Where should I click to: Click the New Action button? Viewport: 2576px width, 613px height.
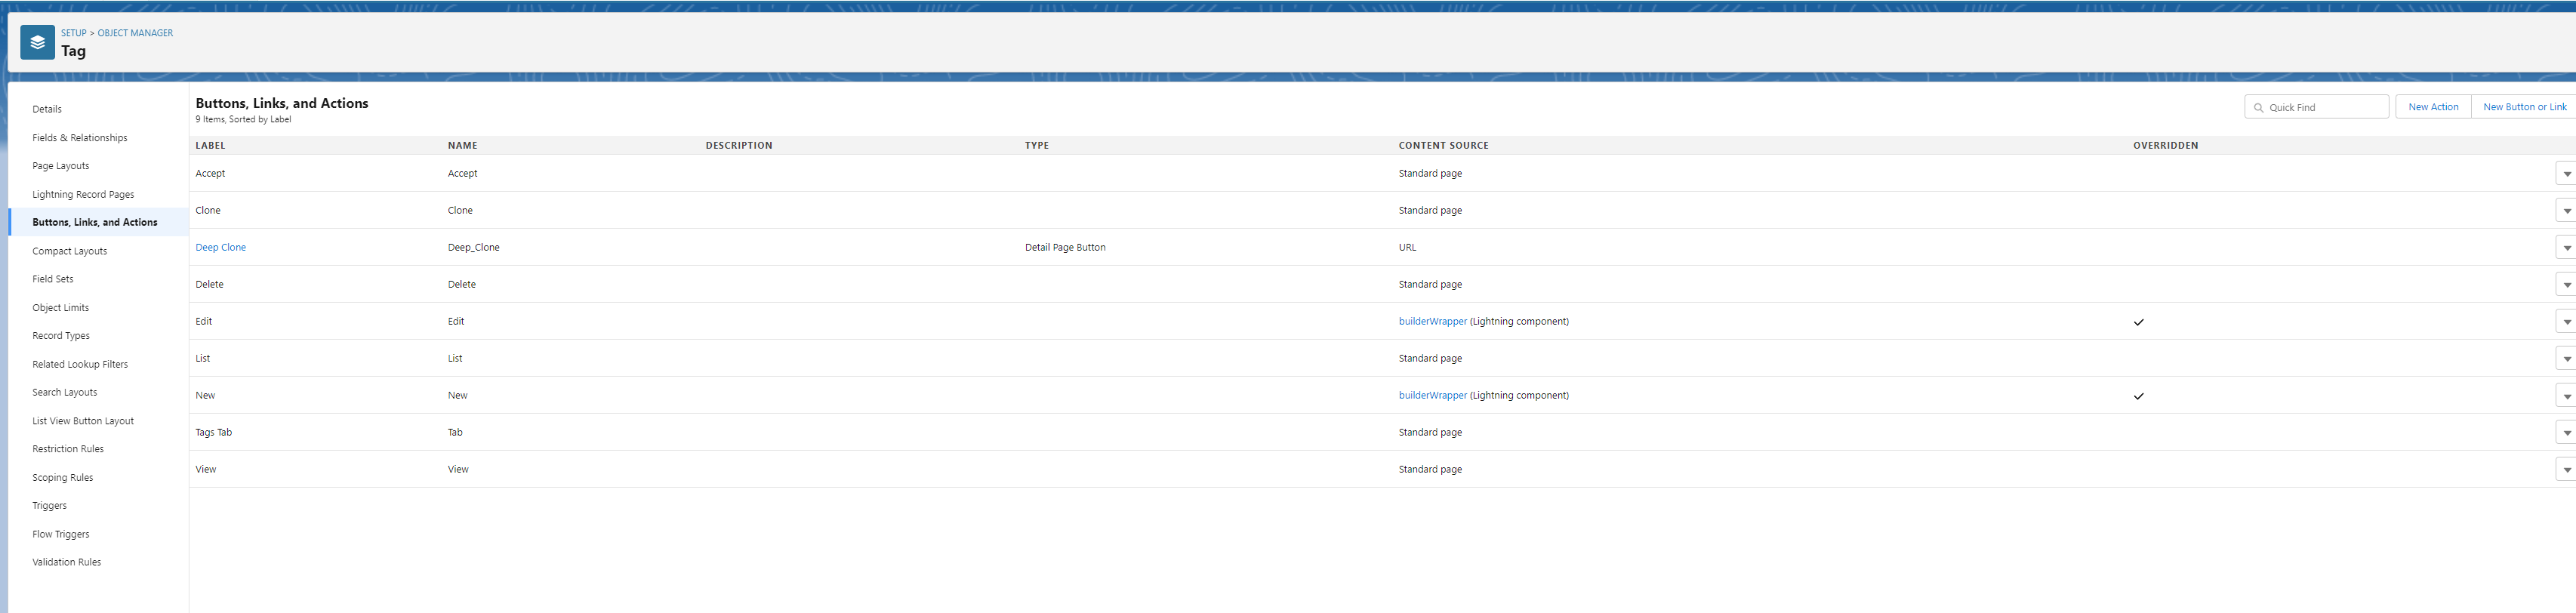(x=2432, y=107)
